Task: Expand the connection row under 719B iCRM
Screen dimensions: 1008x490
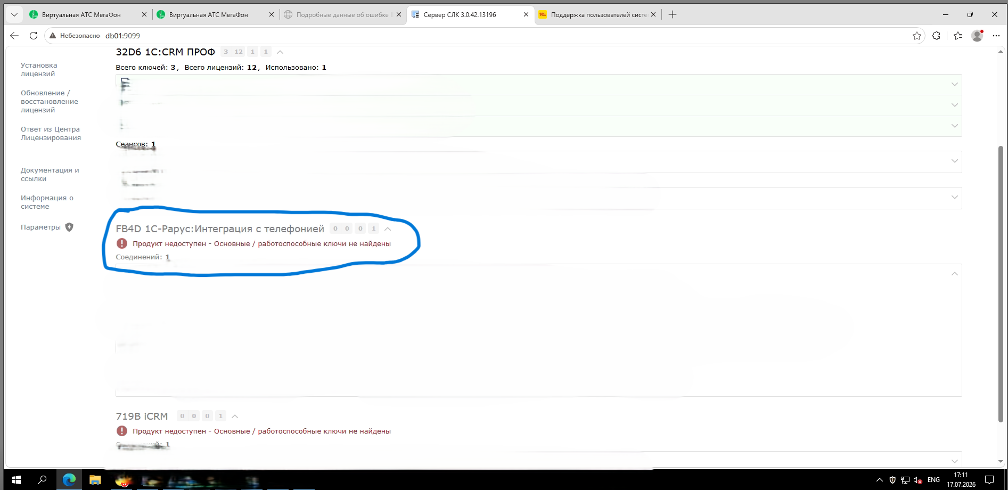Action: pyautogui.click(x=955, y=461)
